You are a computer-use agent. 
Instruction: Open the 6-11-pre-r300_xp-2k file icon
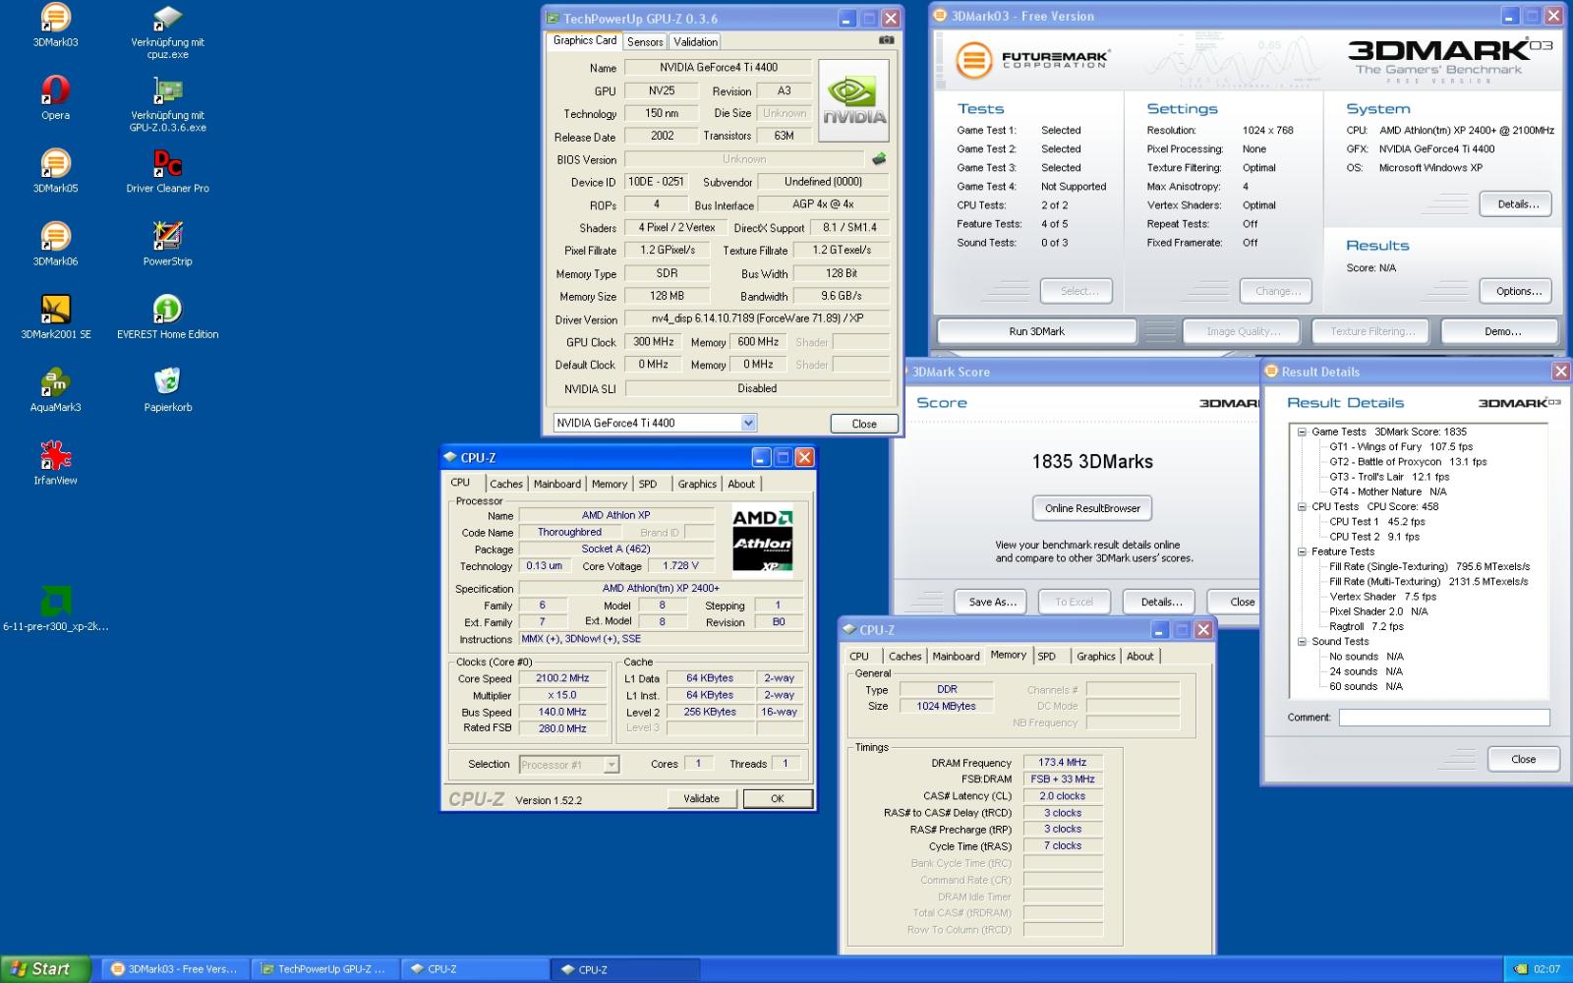(55, 609)
